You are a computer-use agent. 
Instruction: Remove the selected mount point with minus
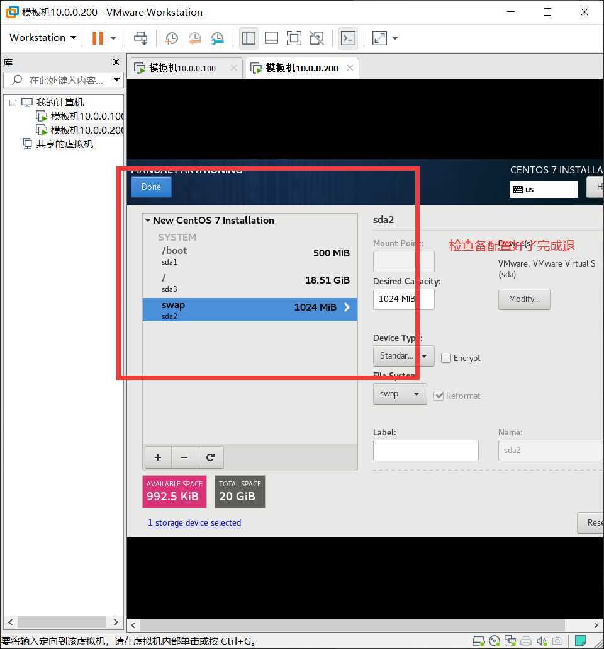tap(184, 457)
